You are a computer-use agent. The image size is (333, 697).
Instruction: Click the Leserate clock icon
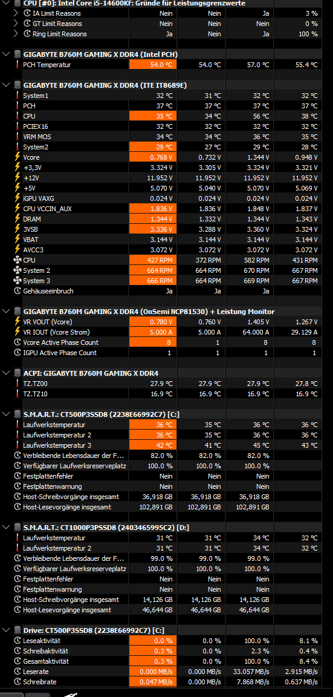pyautogui.click(x=18, y=671)
